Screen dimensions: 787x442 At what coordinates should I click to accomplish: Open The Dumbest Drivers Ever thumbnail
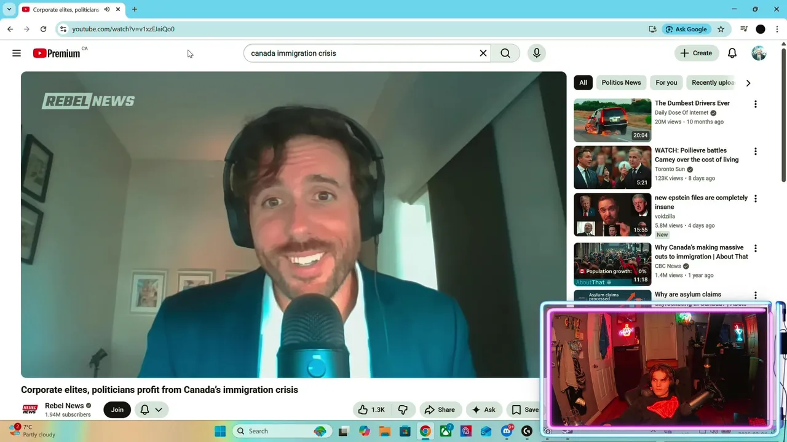pyautogui.click(x=612, y=120)
